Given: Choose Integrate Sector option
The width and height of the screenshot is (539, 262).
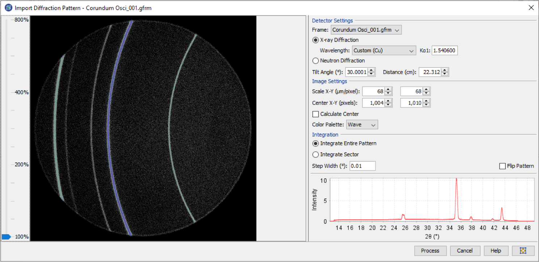Looking at the screenshot, I should [x=315, y=154].
